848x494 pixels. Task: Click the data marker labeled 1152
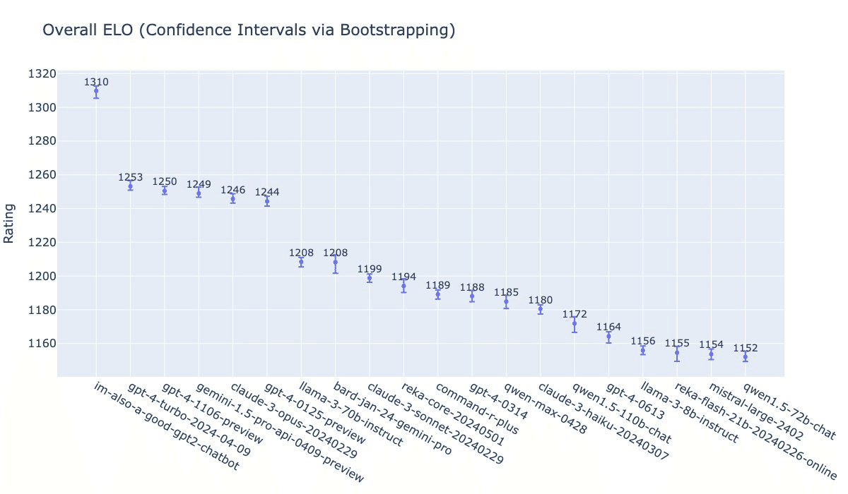(745, 357)
